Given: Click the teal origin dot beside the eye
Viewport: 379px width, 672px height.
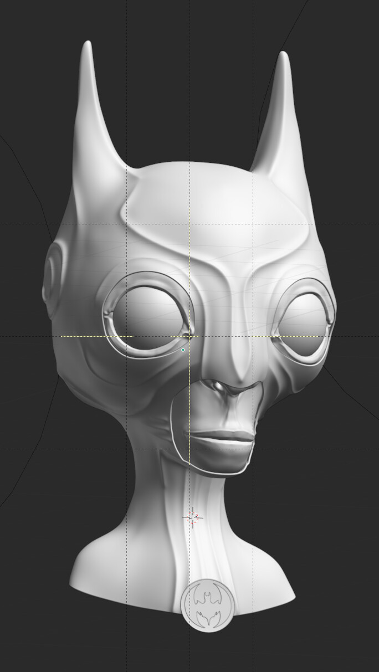Looking at the screenshot, I should [183, 350].
